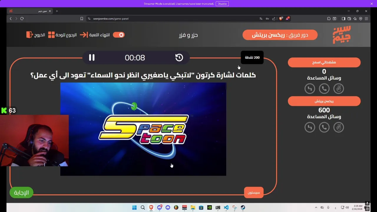Open Visual Studio Code from taskbar
This screenshot has height=212, width=377.
pos(226,208)
